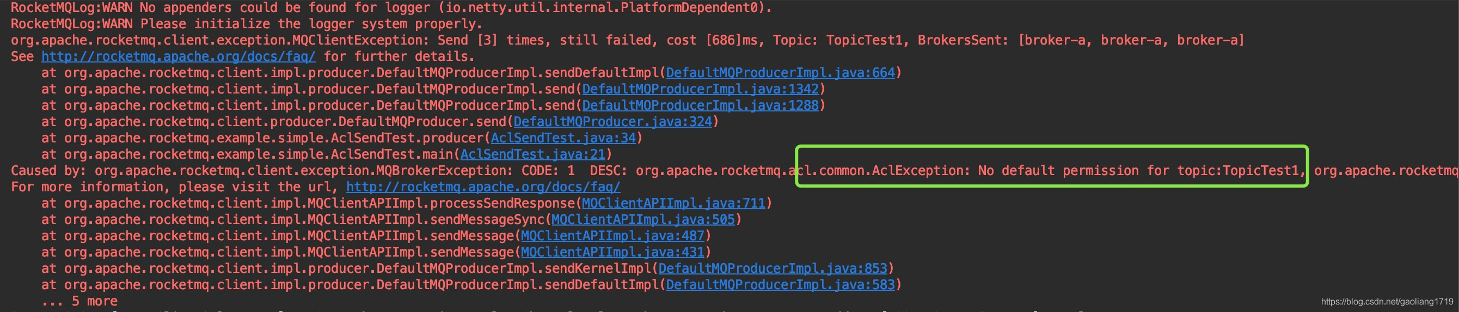This screenshot has width=1459, height=312.
Task: Click the DefaultMQProducer.java:324 link
Action: pos(612,122)
